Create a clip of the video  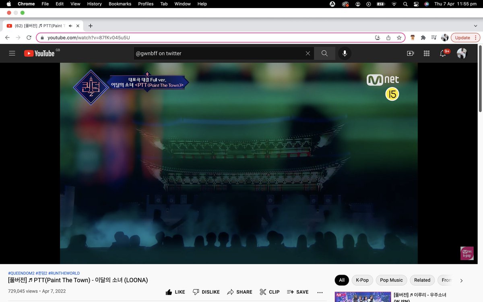pos(270,292)
